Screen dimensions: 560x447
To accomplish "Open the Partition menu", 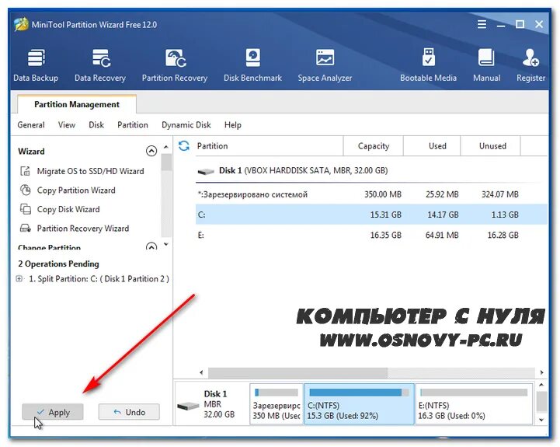I will 133,125.
